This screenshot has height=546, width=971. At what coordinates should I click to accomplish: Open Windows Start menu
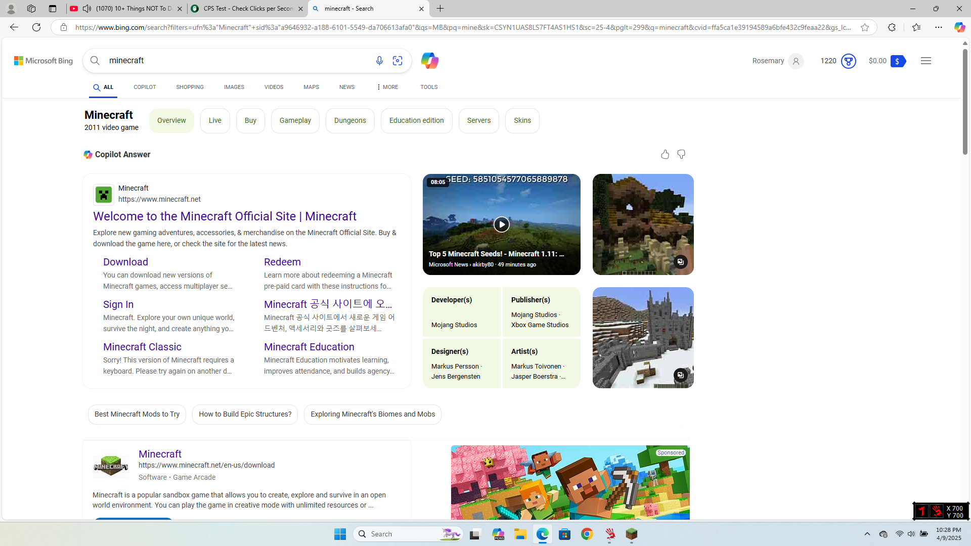tap(340, 534)
